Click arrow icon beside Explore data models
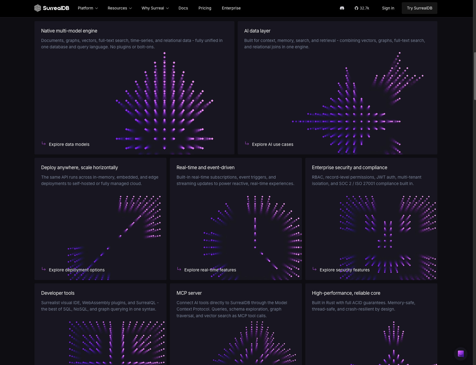Screen dimensions: 476x365 [44, 143]
